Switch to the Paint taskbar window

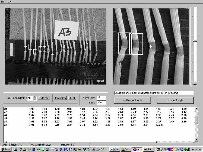[x=148, y=149]
